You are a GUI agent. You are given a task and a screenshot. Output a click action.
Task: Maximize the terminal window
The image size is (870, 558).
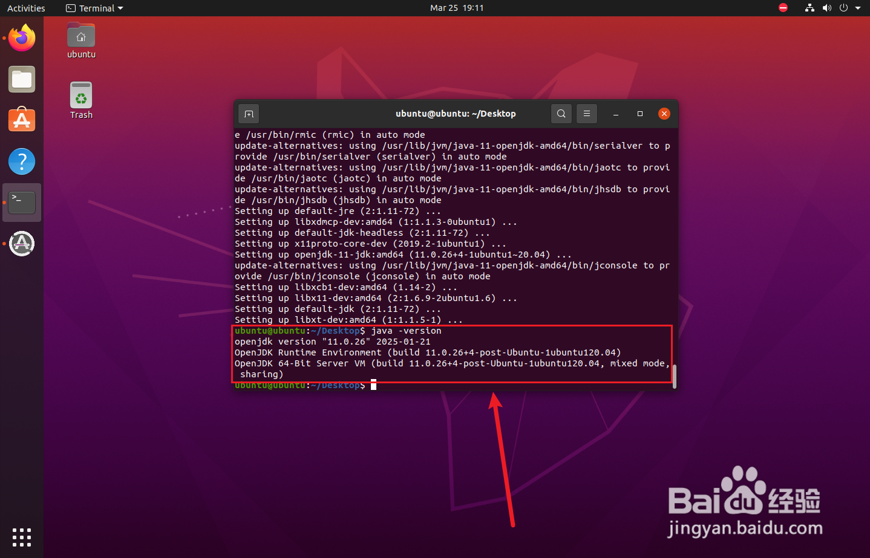[640, 114]
